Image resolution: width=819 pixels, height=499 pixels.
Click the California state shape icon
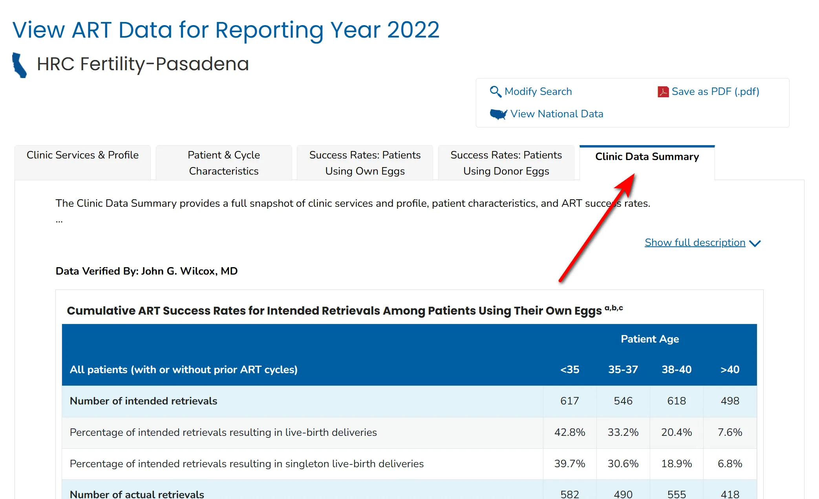tap(19, 65)
